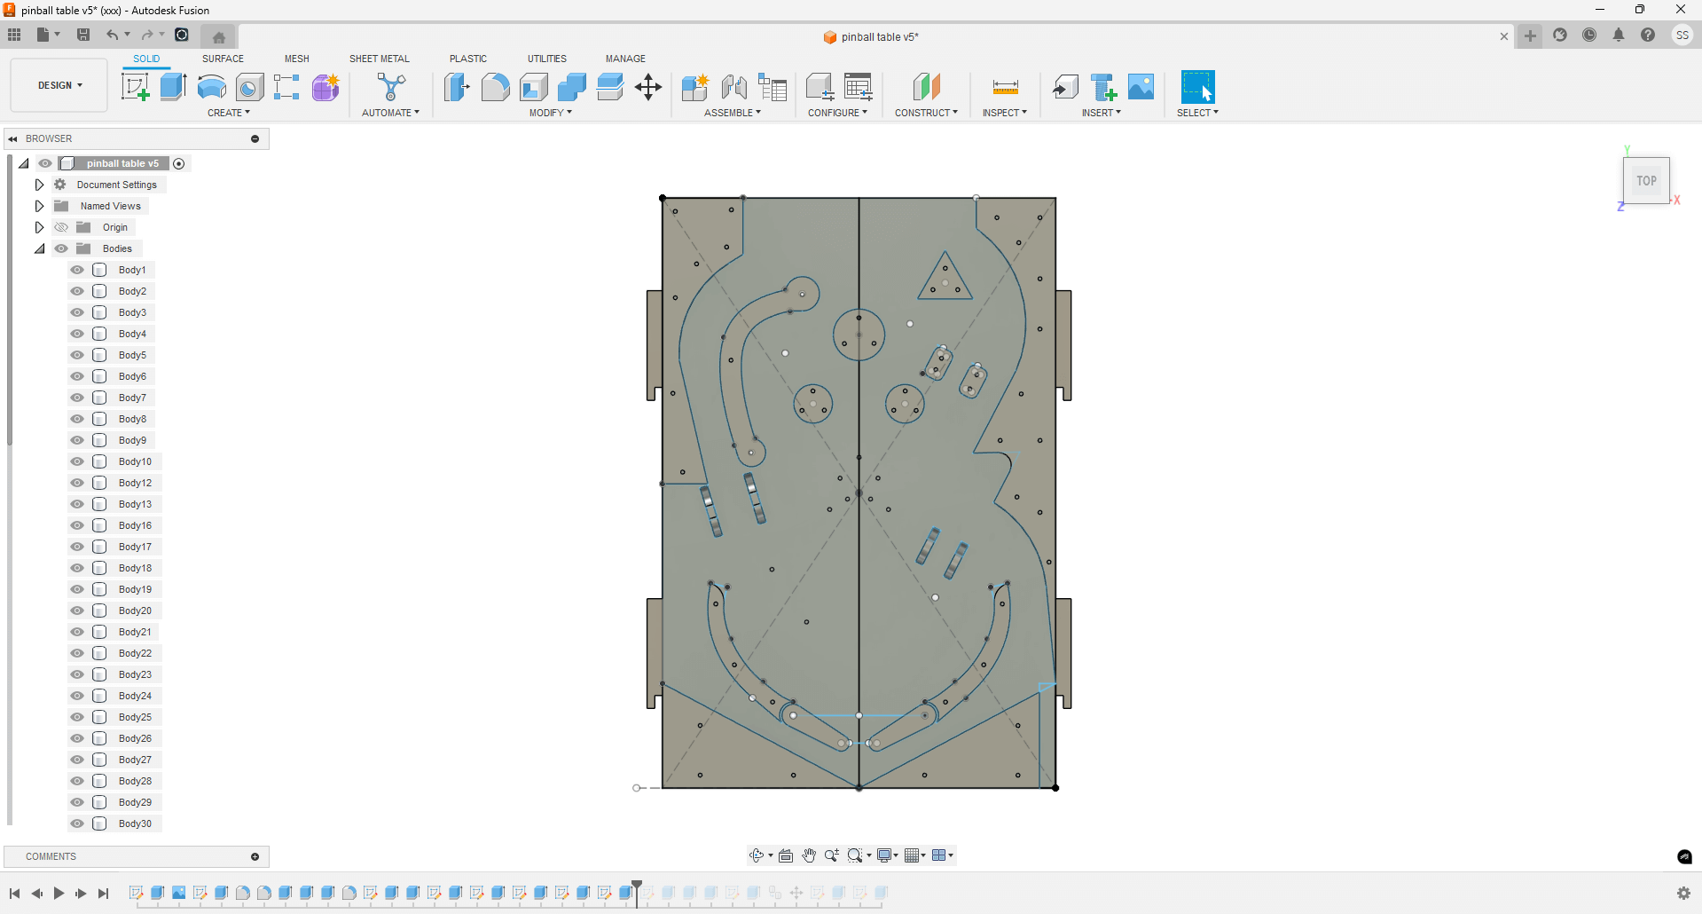Select the Measure tool

tap(1005, 87)
